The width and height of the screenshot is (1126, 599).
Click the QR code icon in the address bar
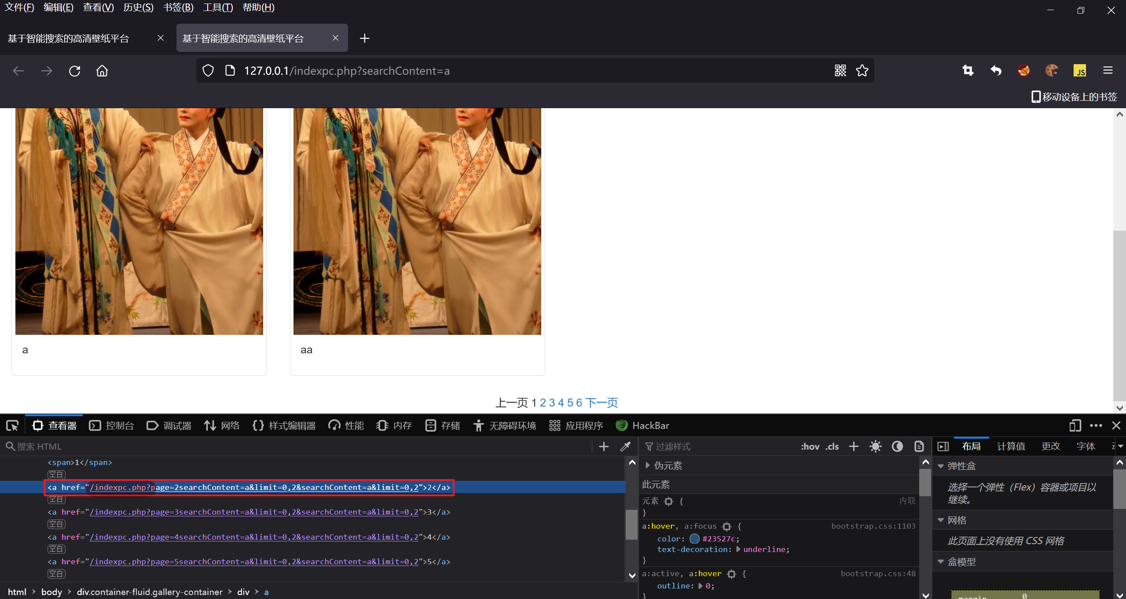tap(840, 71)
